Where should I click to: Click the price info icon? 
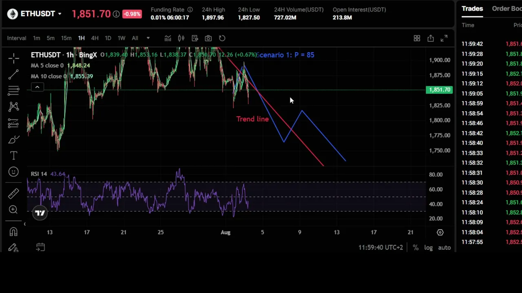(x=116, y=14)
